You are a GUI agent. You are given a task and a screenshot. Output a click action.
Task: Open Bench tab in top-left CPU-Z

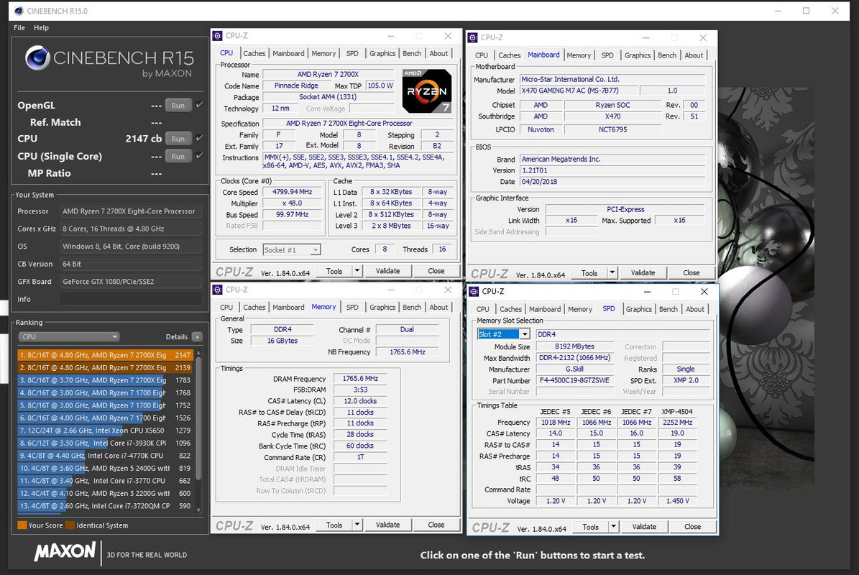412,53
